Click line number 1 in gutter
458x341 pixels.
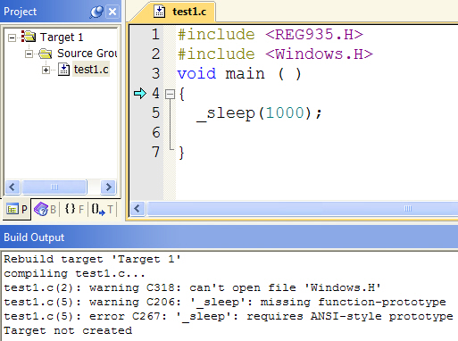(155, 35)
